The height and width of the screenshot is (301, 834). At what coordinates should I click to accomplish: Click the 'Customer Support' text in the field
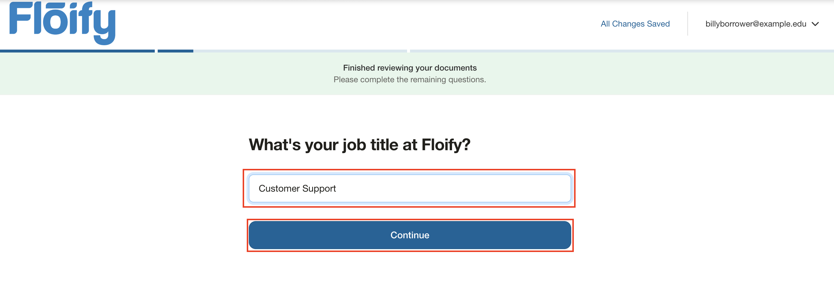pos(297,188)
